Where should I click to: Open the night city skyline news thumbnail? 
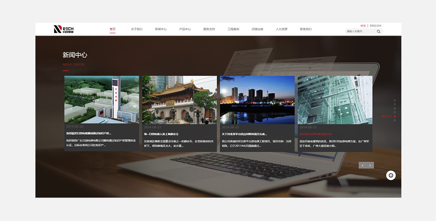tap(257, 100)
